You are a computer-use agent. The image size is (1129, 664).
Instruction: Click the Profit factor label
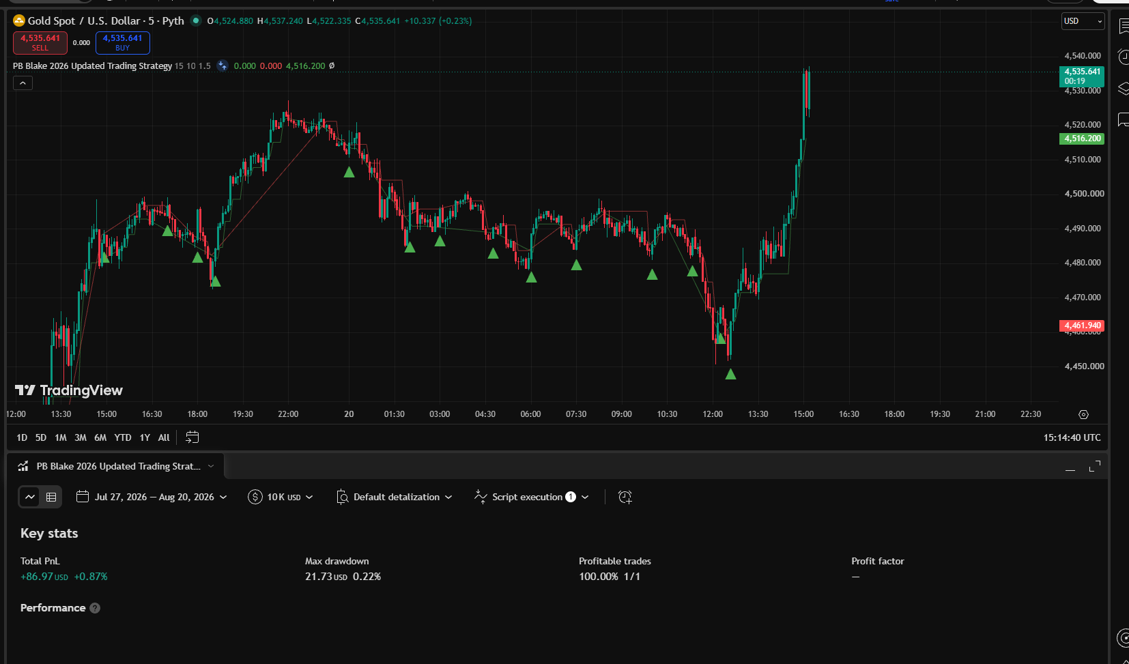(x=878, y=561)
